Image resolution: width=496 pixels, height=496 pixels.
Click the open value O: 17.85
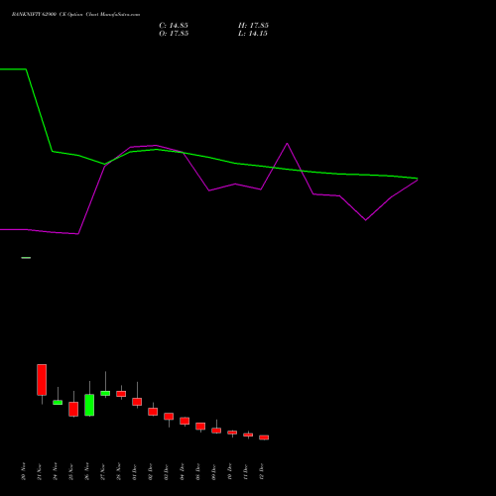174,34
